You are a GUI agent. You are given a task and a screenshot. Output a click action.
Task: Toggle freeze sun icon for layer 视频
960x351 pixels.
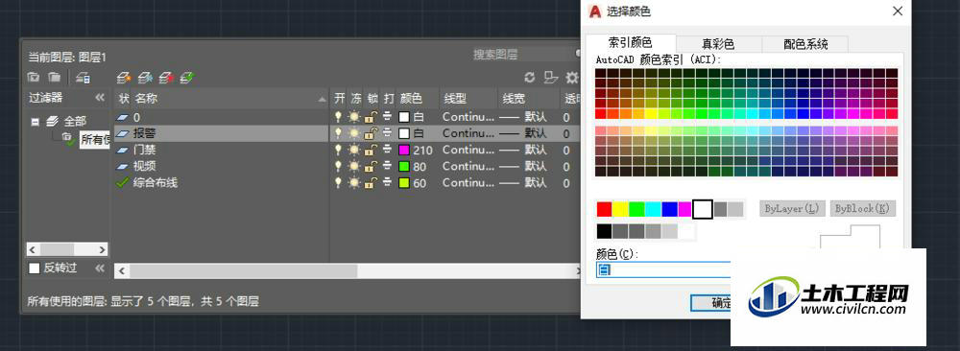tap(354, 166)
